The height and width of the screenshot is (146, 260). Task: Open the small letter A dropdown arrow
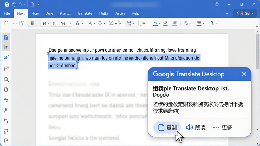(x=94, y=24)
